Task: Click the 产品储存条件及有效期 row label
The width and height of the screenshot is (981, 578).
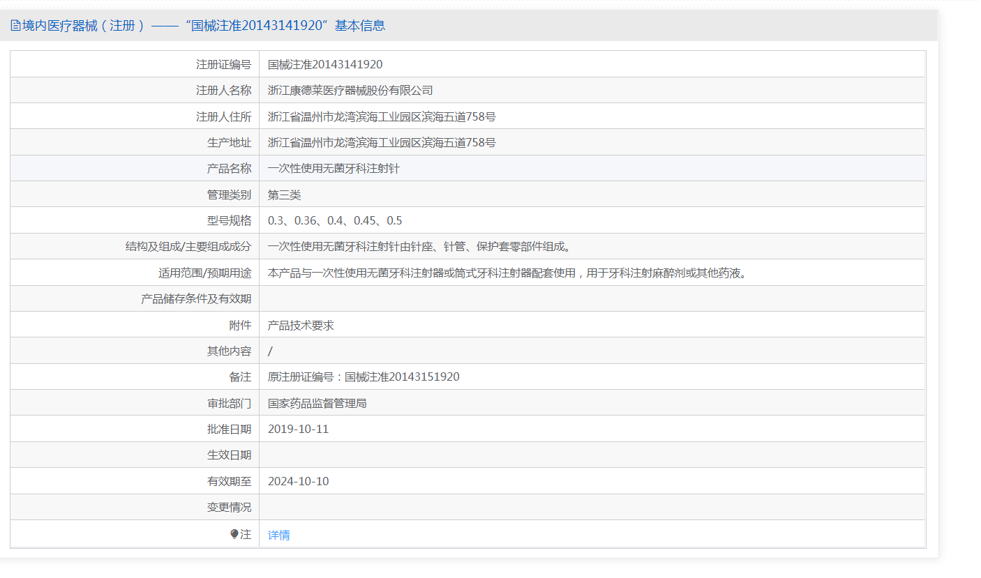Action: (196, 298)
